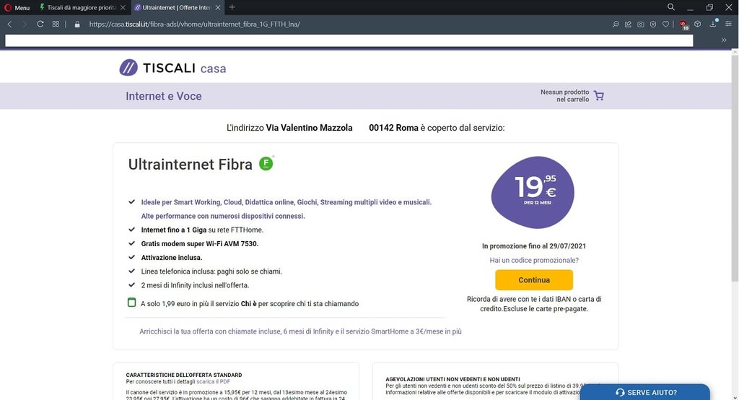This screenshot has width=739, height=400.
Task: Open the tab search magnifier
Action: point(671,7)
